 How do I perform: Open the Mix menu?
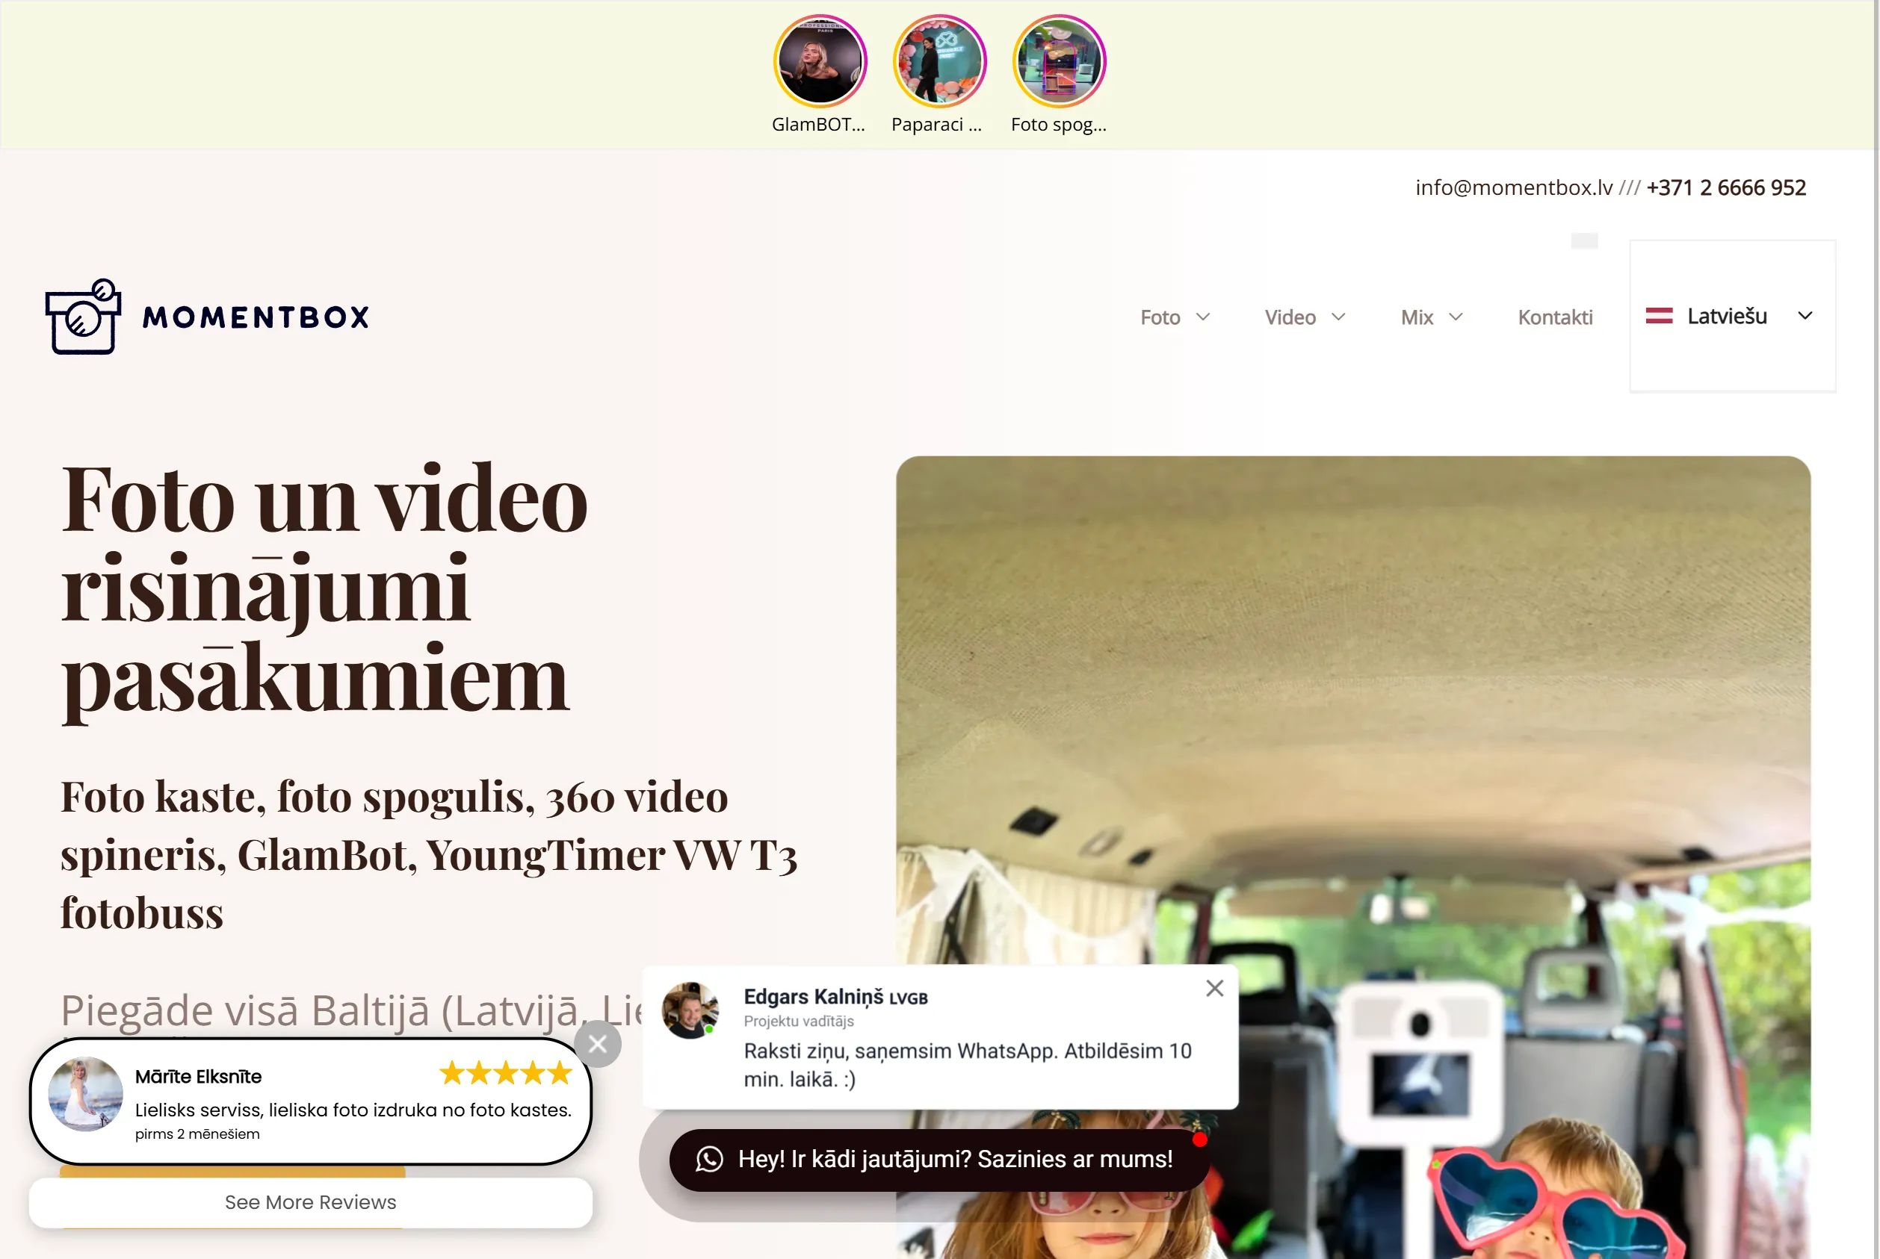pyautogui.click(x=1417, y=317)
